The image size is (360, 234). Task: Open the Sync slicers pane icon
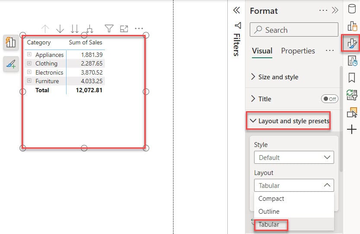pos(352,95)
